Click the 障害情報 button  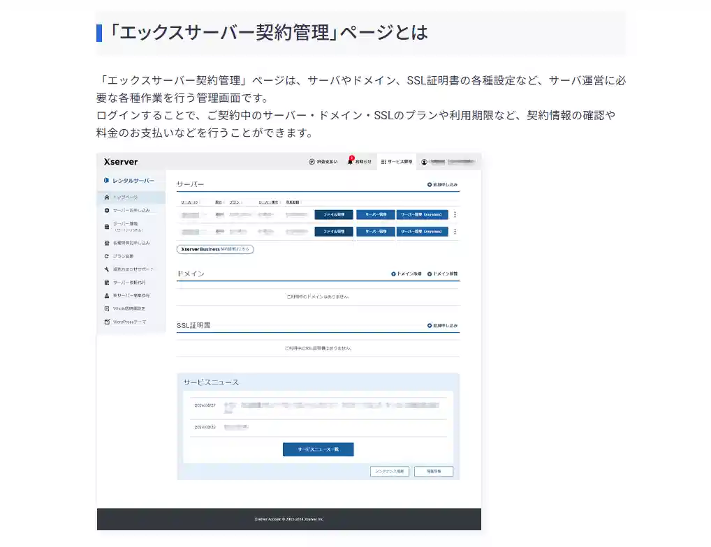[434, 472]
